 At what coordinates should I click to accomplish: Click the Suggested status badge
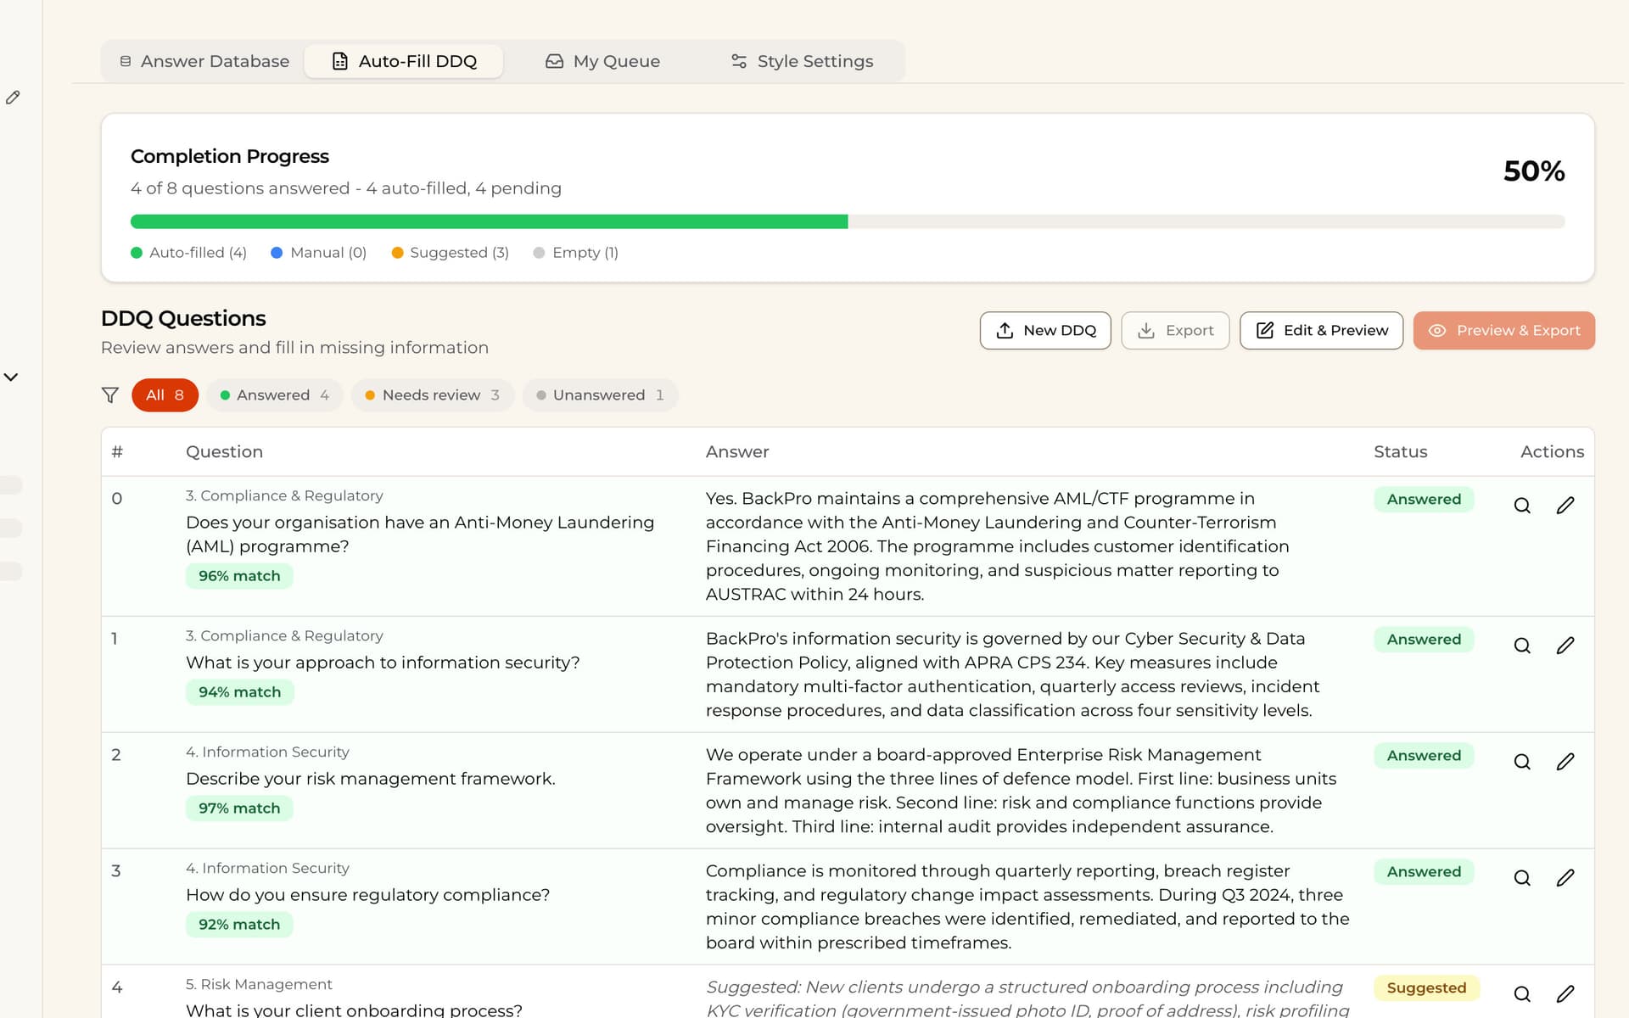[1426, 988]
